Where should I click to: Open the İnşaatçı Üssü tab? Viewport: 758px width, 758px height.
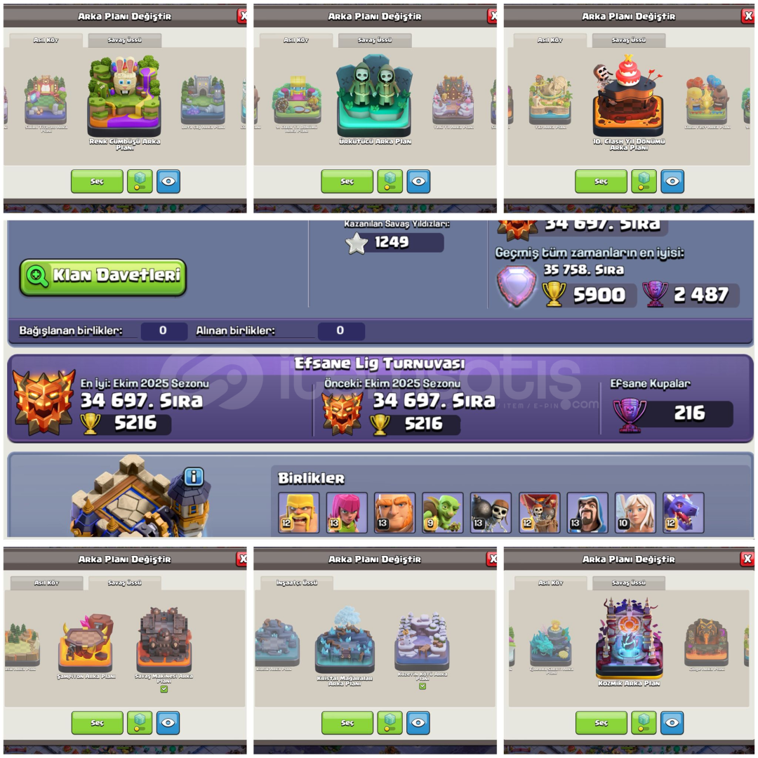297,583
